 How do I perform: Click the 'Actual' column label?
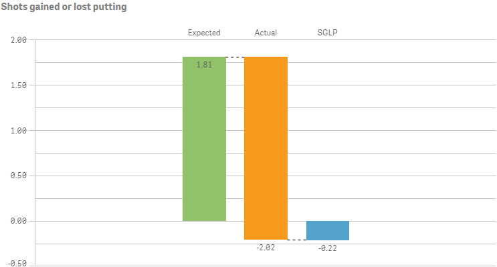[266, 33]
